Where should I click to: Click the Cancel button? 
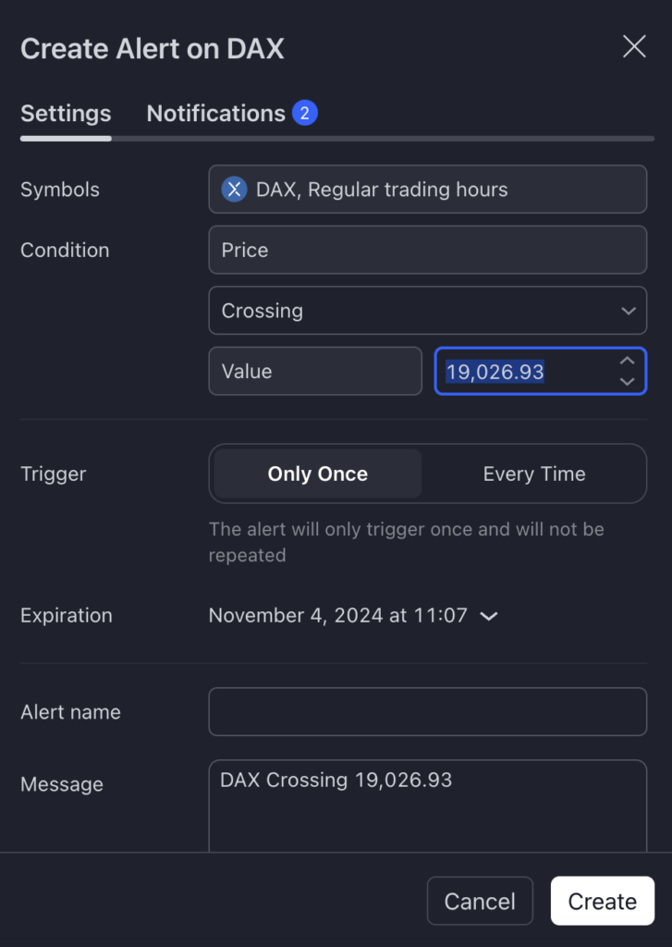[x=480, y=901]
